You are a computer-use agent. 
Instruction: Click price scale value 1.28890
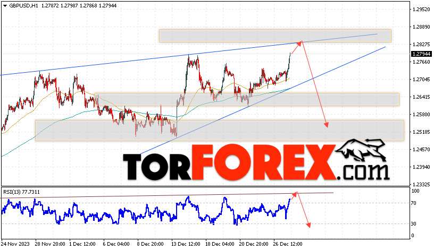421,27
